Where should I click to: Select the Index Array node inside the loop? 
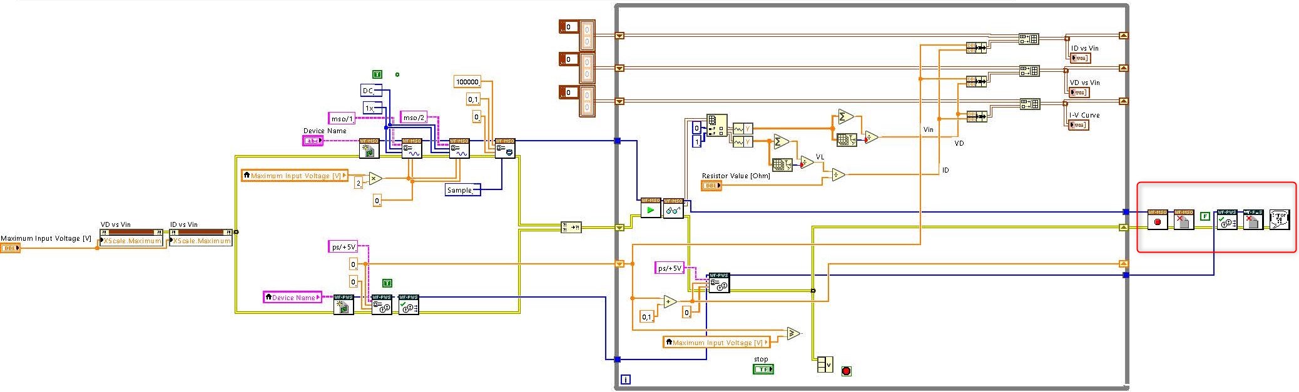click(716, 124)
